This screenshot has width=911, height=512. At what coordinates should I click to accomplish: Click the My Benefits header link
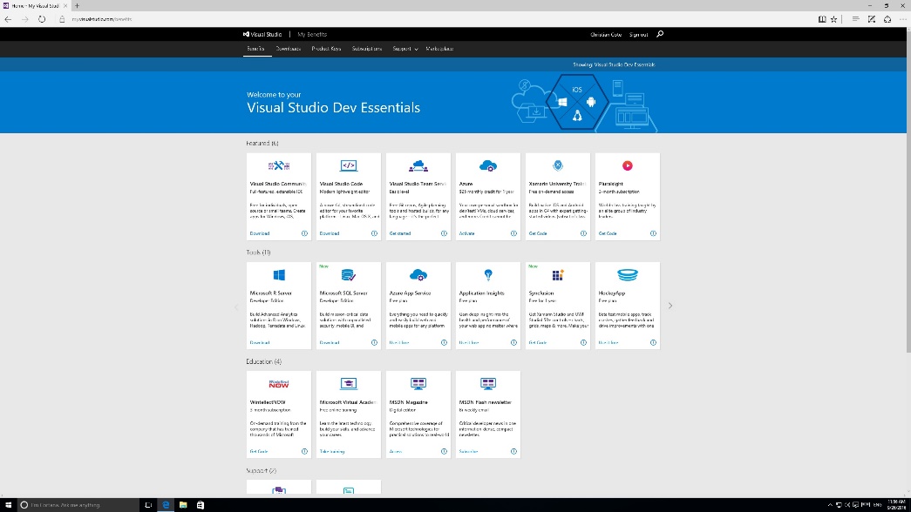[312, 34]
